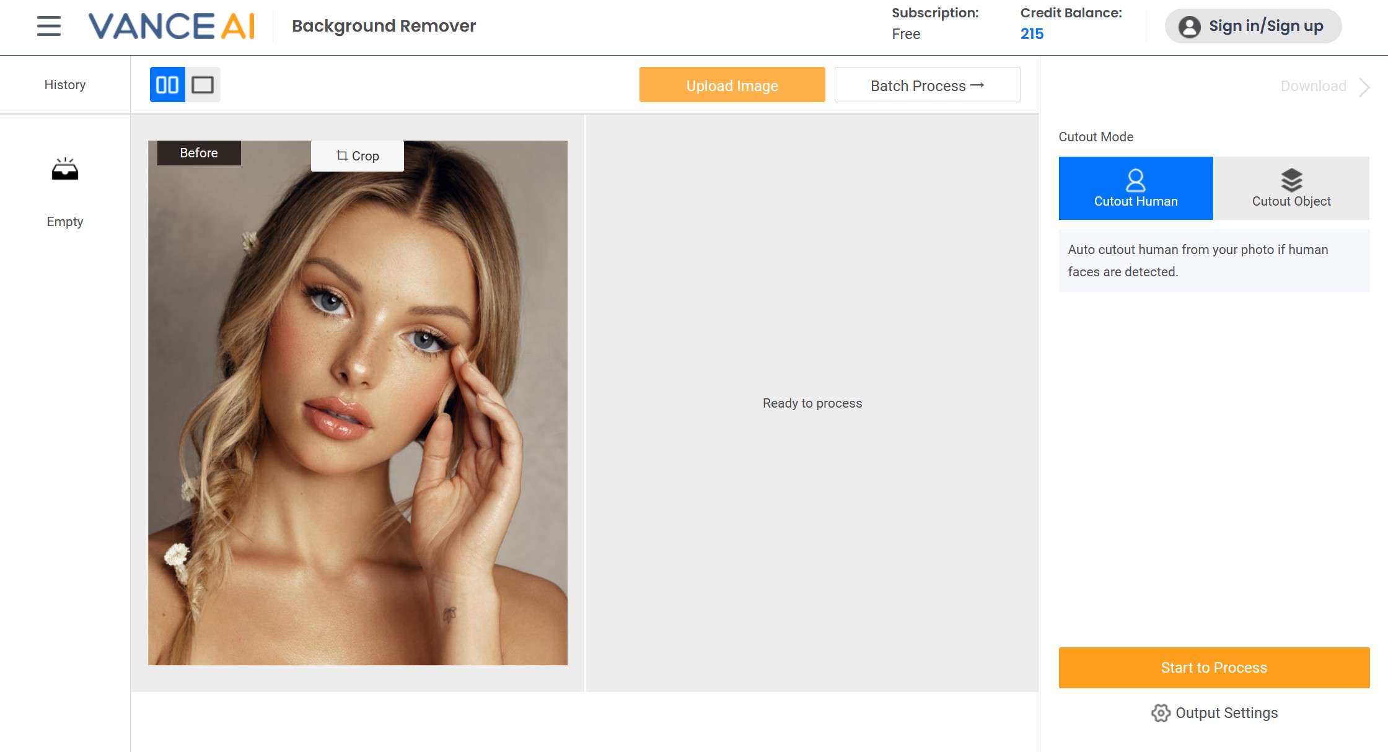Screen dimensions: 1388x752
Task: Open Credit Balance by clicking 215
Action: (x=1032, y=34)
